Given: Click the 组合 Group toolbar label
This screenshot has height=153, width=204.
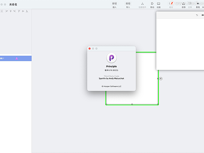Looking at the screenshot, I should point(171,7).
